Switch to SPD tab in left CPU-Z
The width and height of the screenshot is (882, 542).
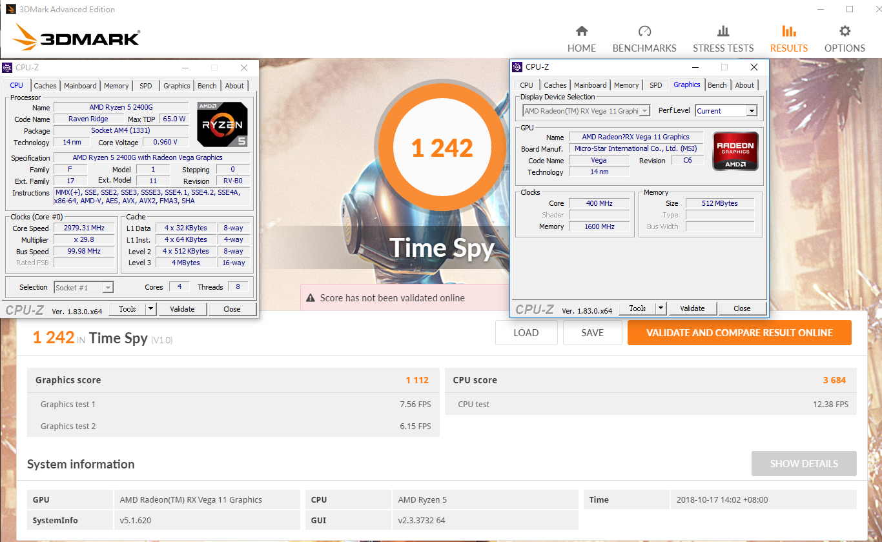[x=146, y=86]
